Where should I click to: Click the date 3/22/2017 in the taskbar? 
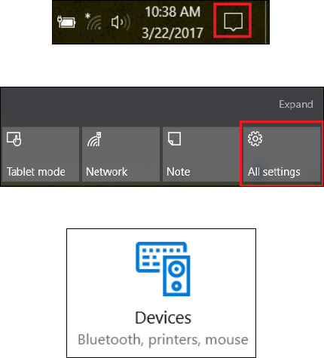(173, 33)
